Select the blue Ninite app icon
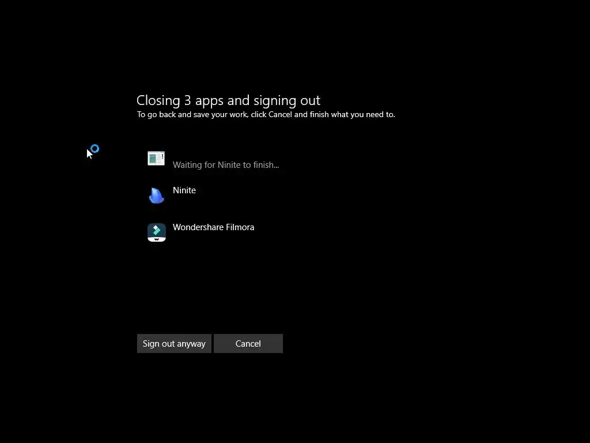 (156, 195)
